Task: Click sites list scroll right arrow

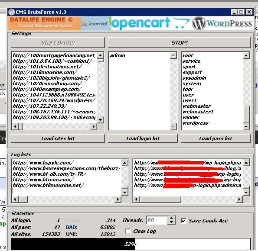Action: [94, 126]
